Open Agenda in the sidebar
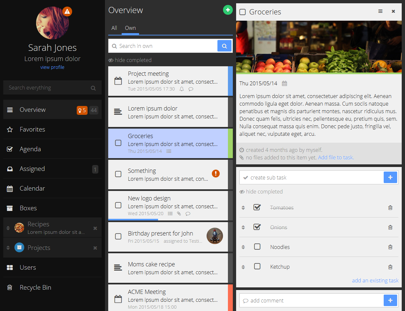 click(x=52, y=149)
